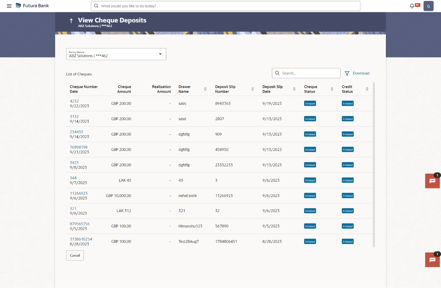This screenshot has height=288, width=441.
Task: Sort by Deposit Slip Number column
Action: pos(253,89)
